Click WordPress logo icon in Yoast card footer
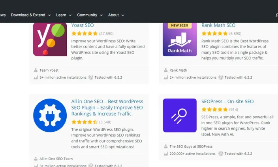This screenshot has height=167, width=278. tap(91, 78)
